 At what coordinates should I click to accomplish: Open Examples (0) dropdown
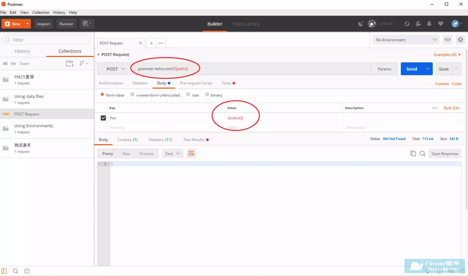click(447, 54)
